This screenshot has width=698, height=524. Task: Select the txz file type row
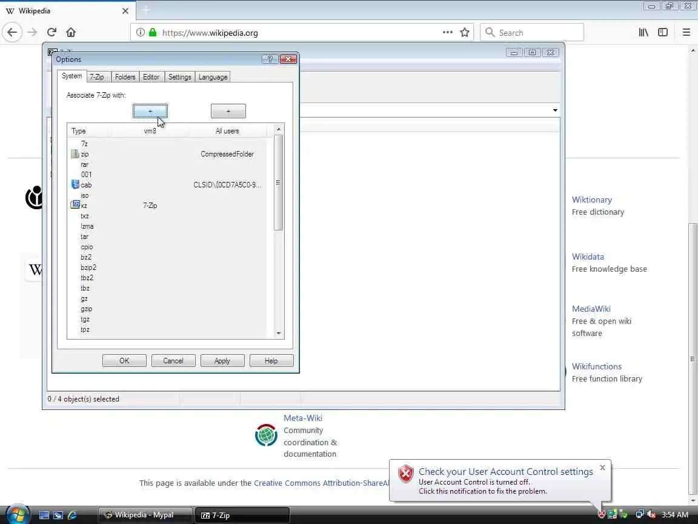point(168,216)
